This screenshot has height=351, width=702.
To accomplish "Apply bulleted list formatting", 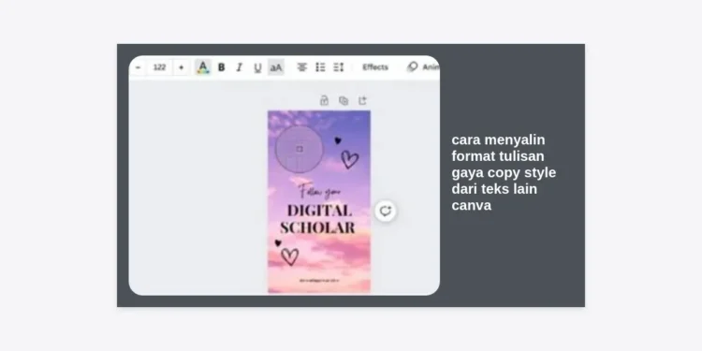I will pos(320,67).
